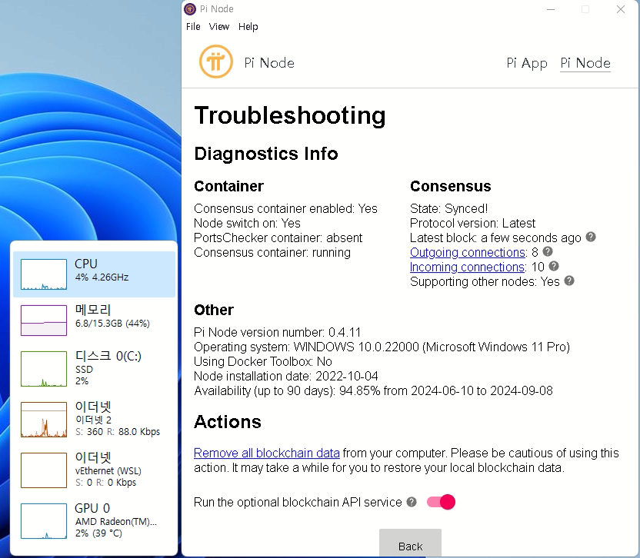Image resolution: width=640 pixels, height=558 pixels.
Task: Click help icon next to Latest block
Action: (591, 237)
